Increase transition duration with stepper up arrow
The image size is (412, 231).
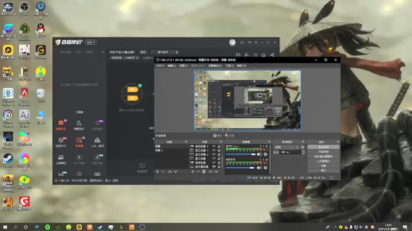tap(303, 151)
